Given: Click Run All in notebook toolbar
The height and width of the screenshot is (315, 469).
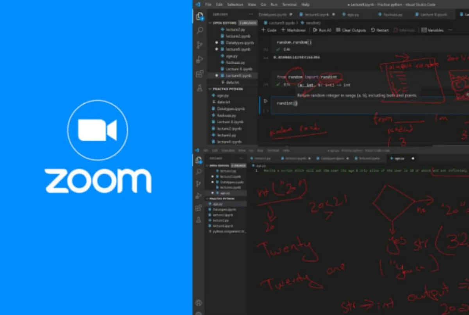Looking at the screenshot, I should (322, 30).
